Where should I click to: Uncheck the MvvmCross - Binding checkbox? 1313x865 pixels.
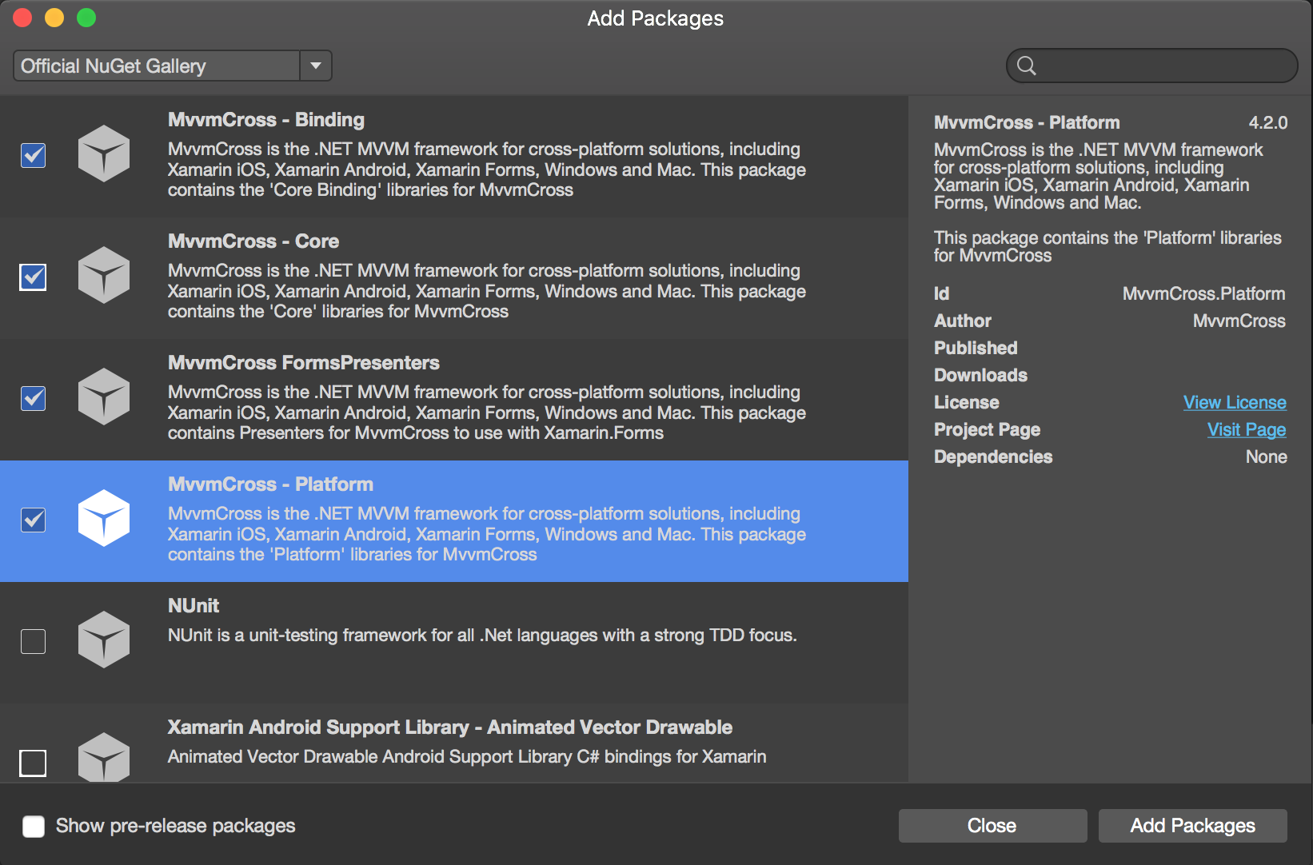point(33,155)
